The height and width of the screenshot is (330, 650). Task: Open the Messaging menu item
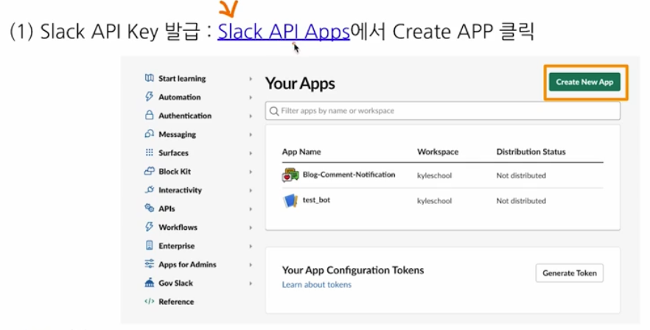tap(177, 134)
